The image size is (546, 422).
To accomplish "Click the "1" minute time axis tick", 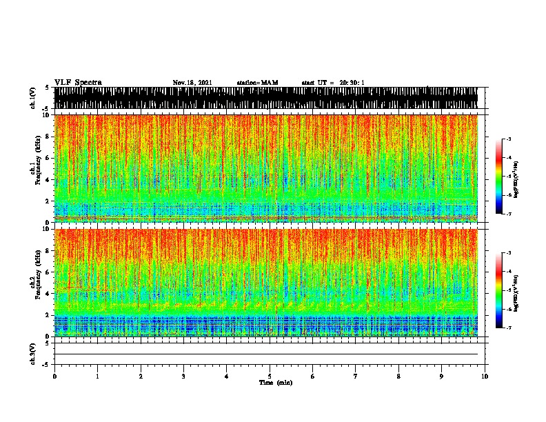I will (x=97, y=376).
